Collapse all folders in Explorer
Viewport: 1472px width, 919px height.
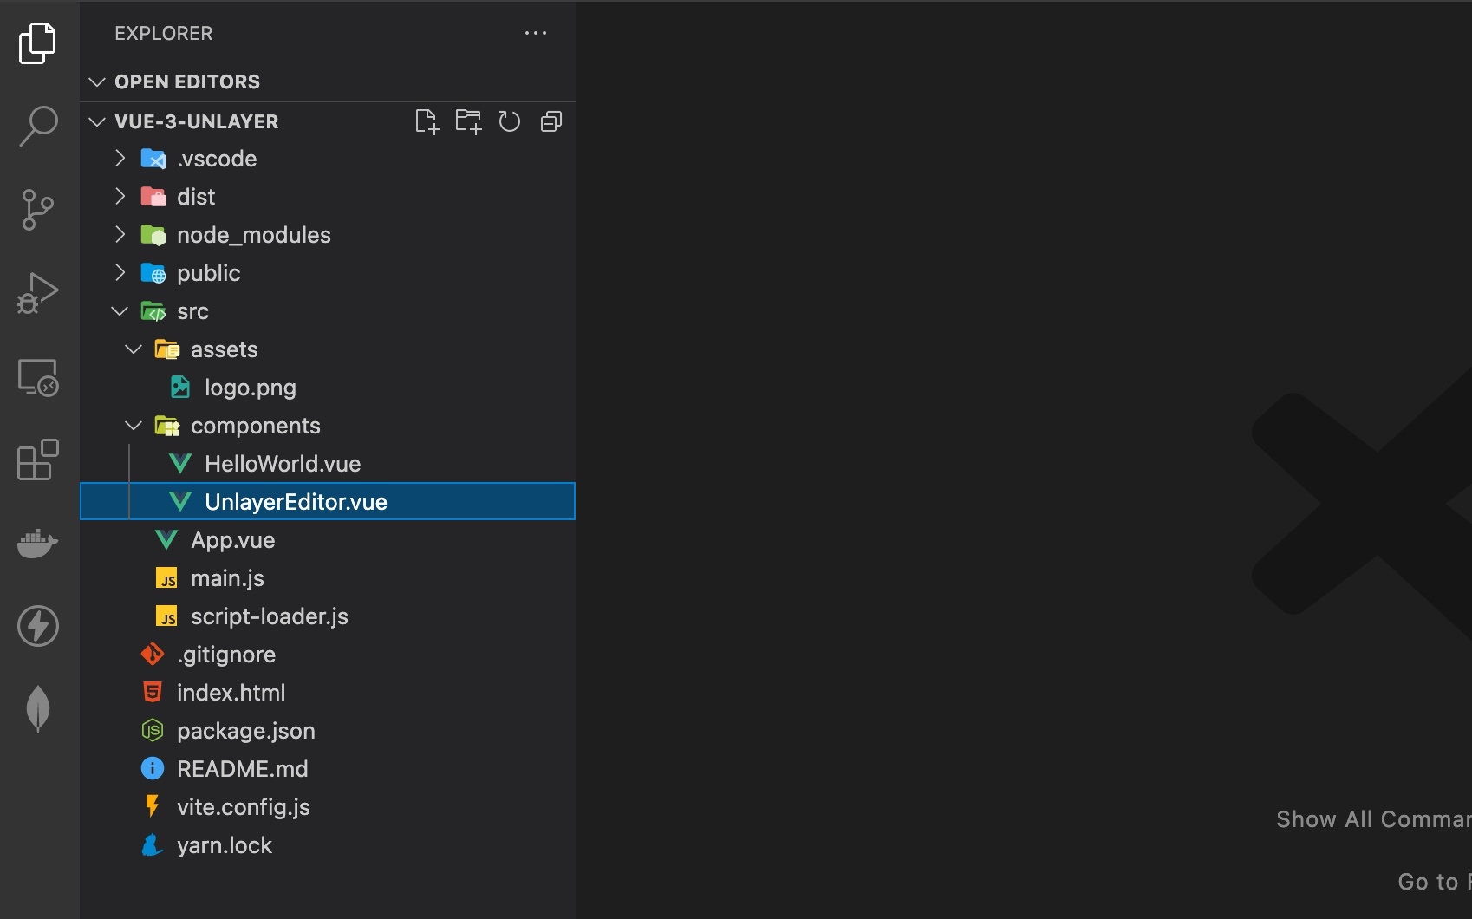pyautogui.click(x=551, y=121)
